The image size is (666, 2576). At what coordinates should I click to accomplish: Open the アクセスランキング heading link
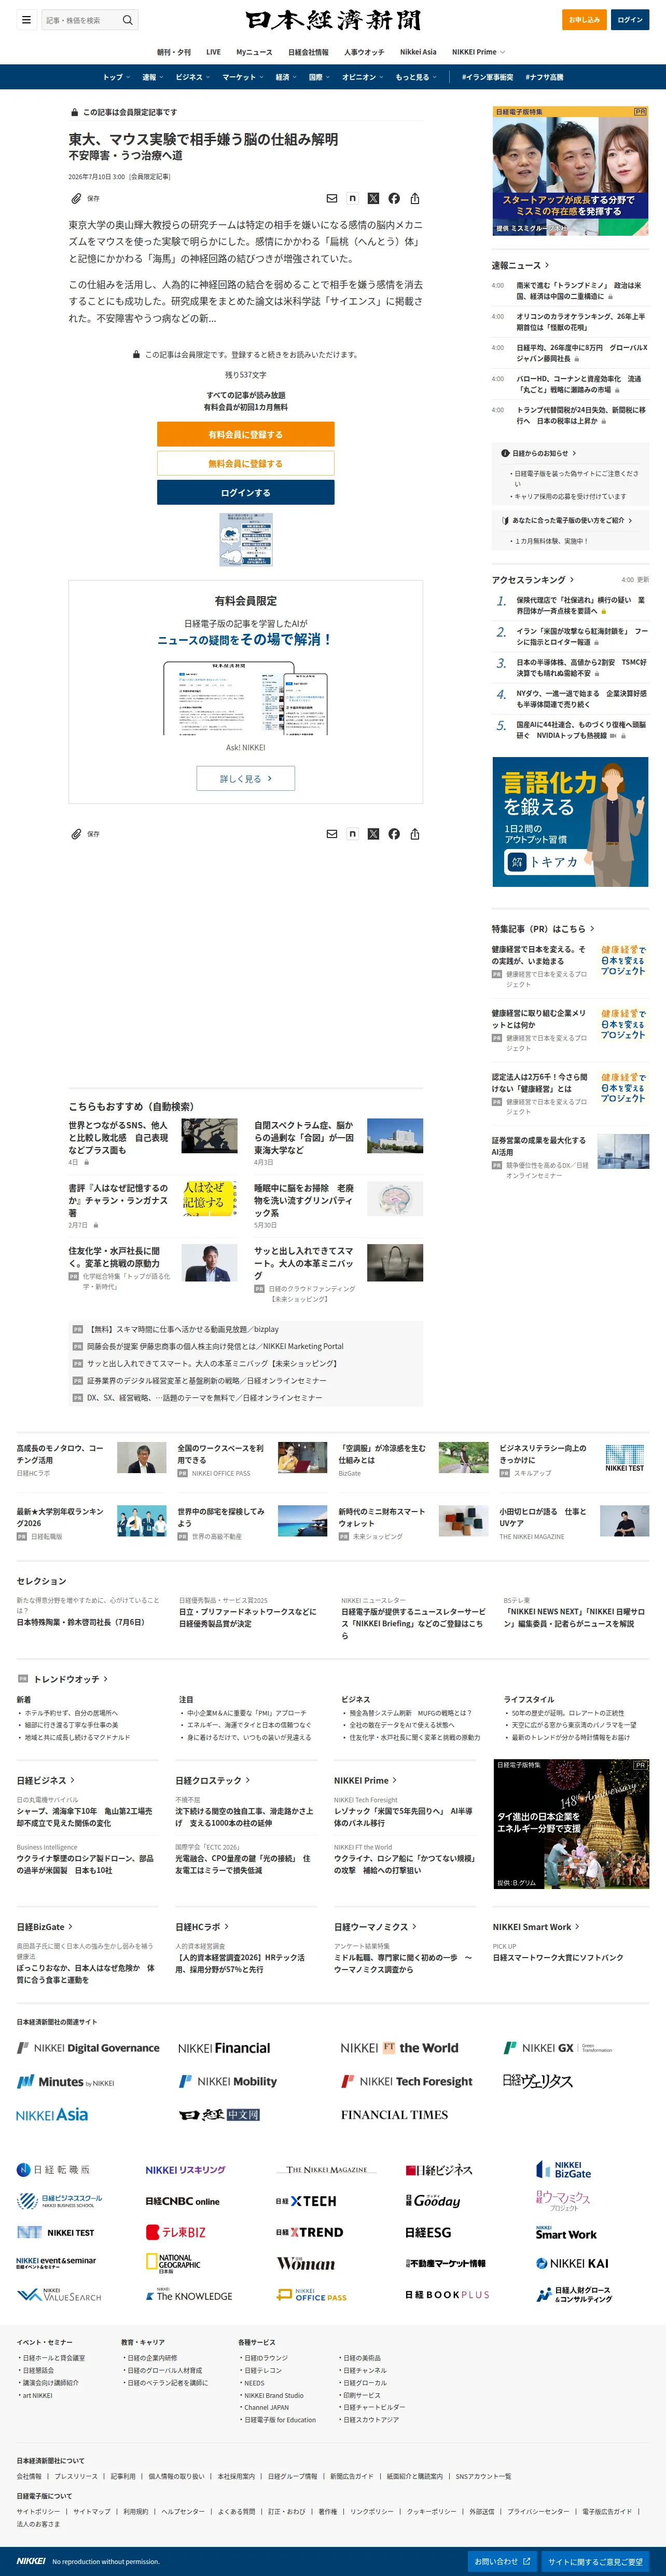click(533, 579)
